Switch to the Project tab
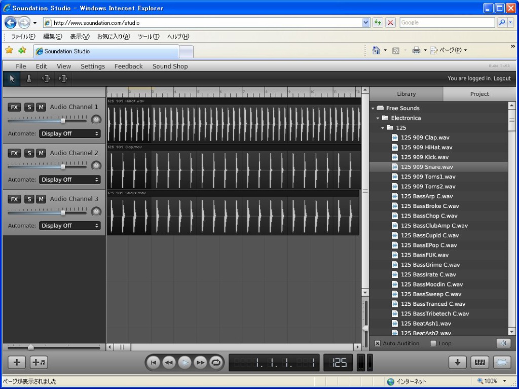Viewport: 519px width, 389px height. click(x=479, y=94)
